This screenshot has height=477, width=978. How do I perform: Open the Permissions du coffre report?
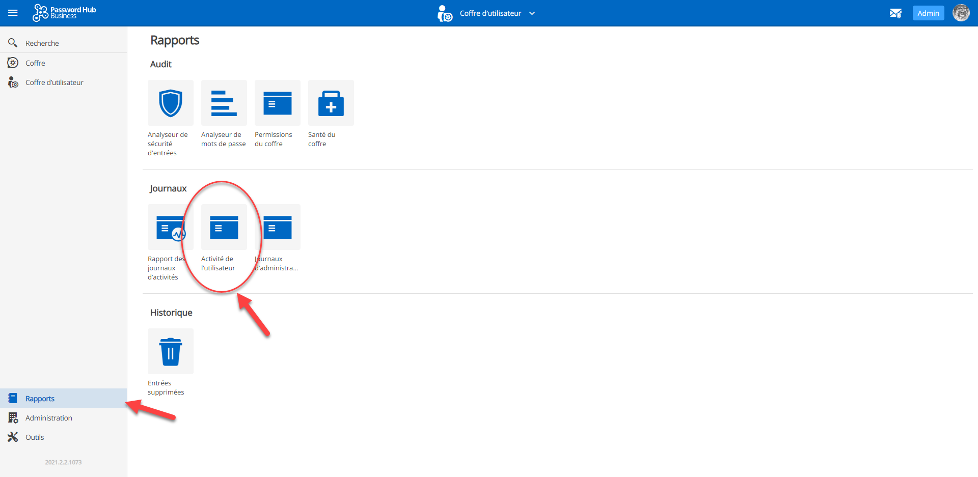(x=278, y=103)
